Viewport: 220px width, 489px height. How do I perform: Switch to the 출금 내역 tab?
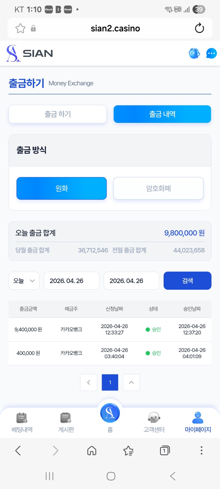tap(162, 114)
